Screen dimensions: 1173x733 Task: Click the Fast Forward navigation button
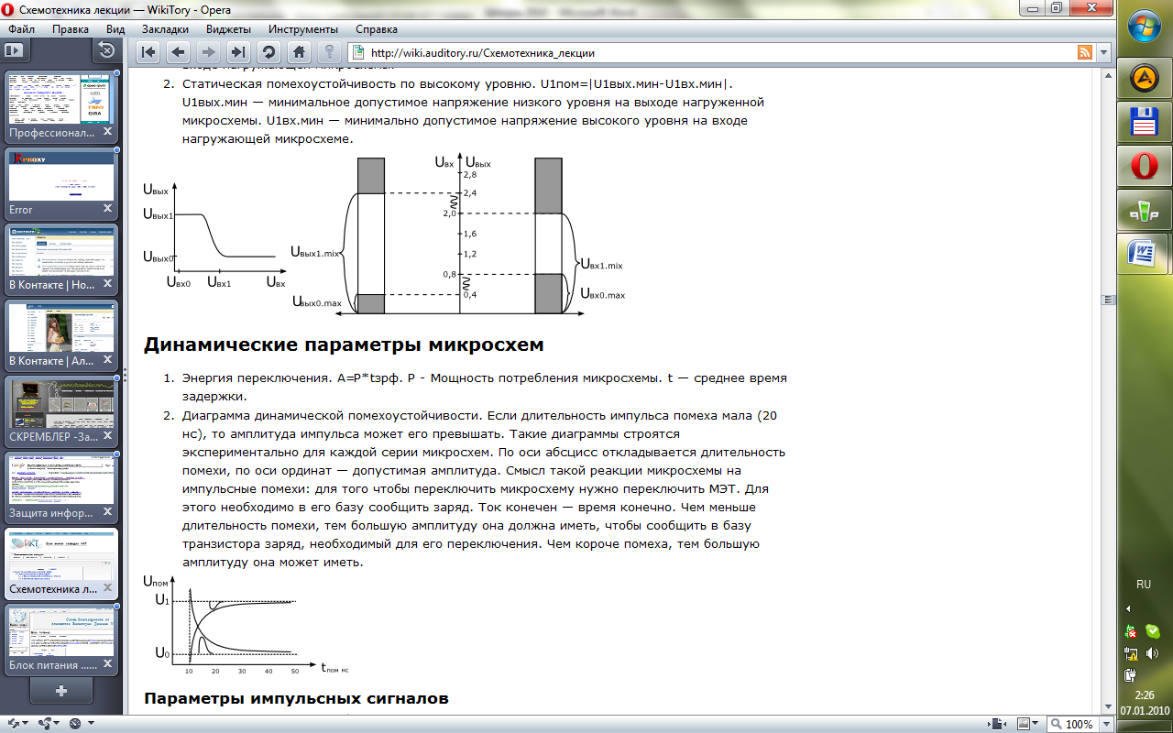pos(238,51)
